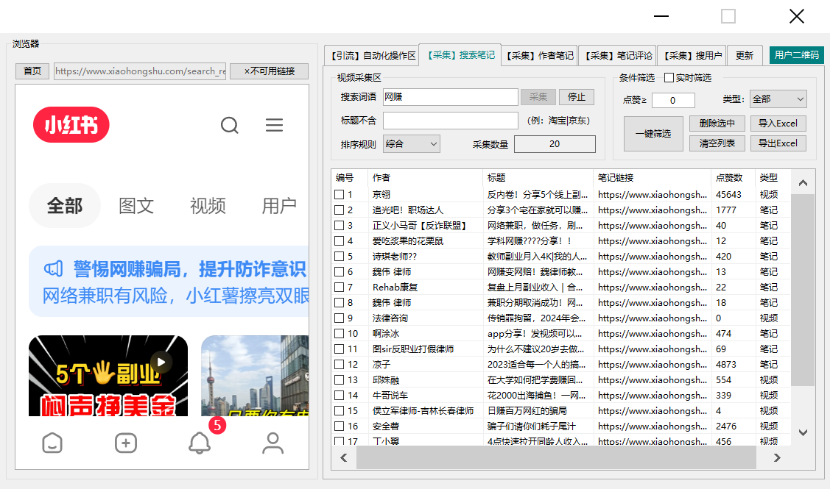Click the profile icon in the bottom navigation
This screenshot has height=489, width=830.
[x=272, y=443]
